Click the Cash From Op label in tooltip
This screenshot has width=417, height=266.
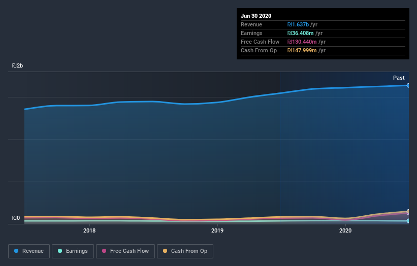pyautogui.click(x=259, y=50)
